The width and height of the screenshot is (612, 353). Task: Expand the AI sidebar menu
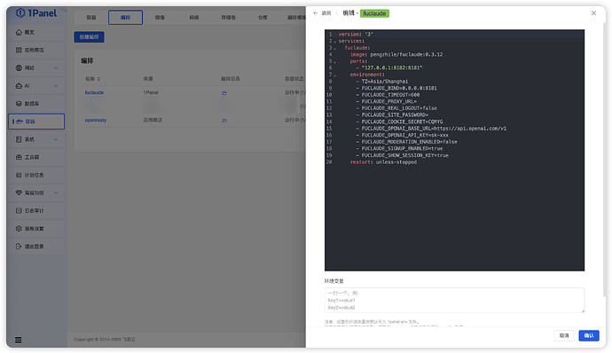click(36, 86)
